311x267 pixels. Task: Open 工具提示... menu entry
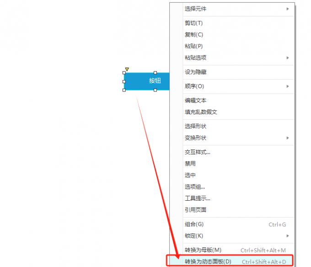point(232,198)
